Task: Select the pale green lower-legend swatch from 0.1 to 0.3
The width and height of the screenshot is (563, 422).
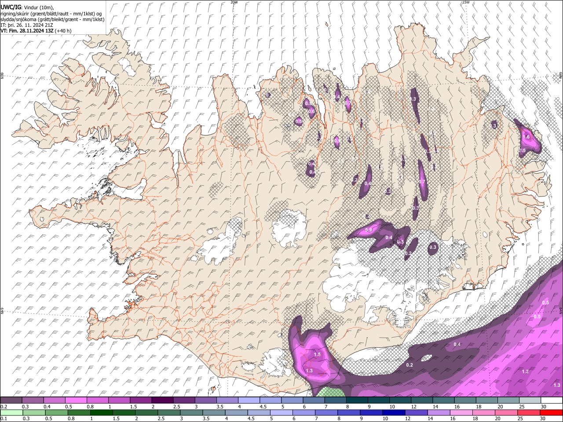Action: (11, 412)
